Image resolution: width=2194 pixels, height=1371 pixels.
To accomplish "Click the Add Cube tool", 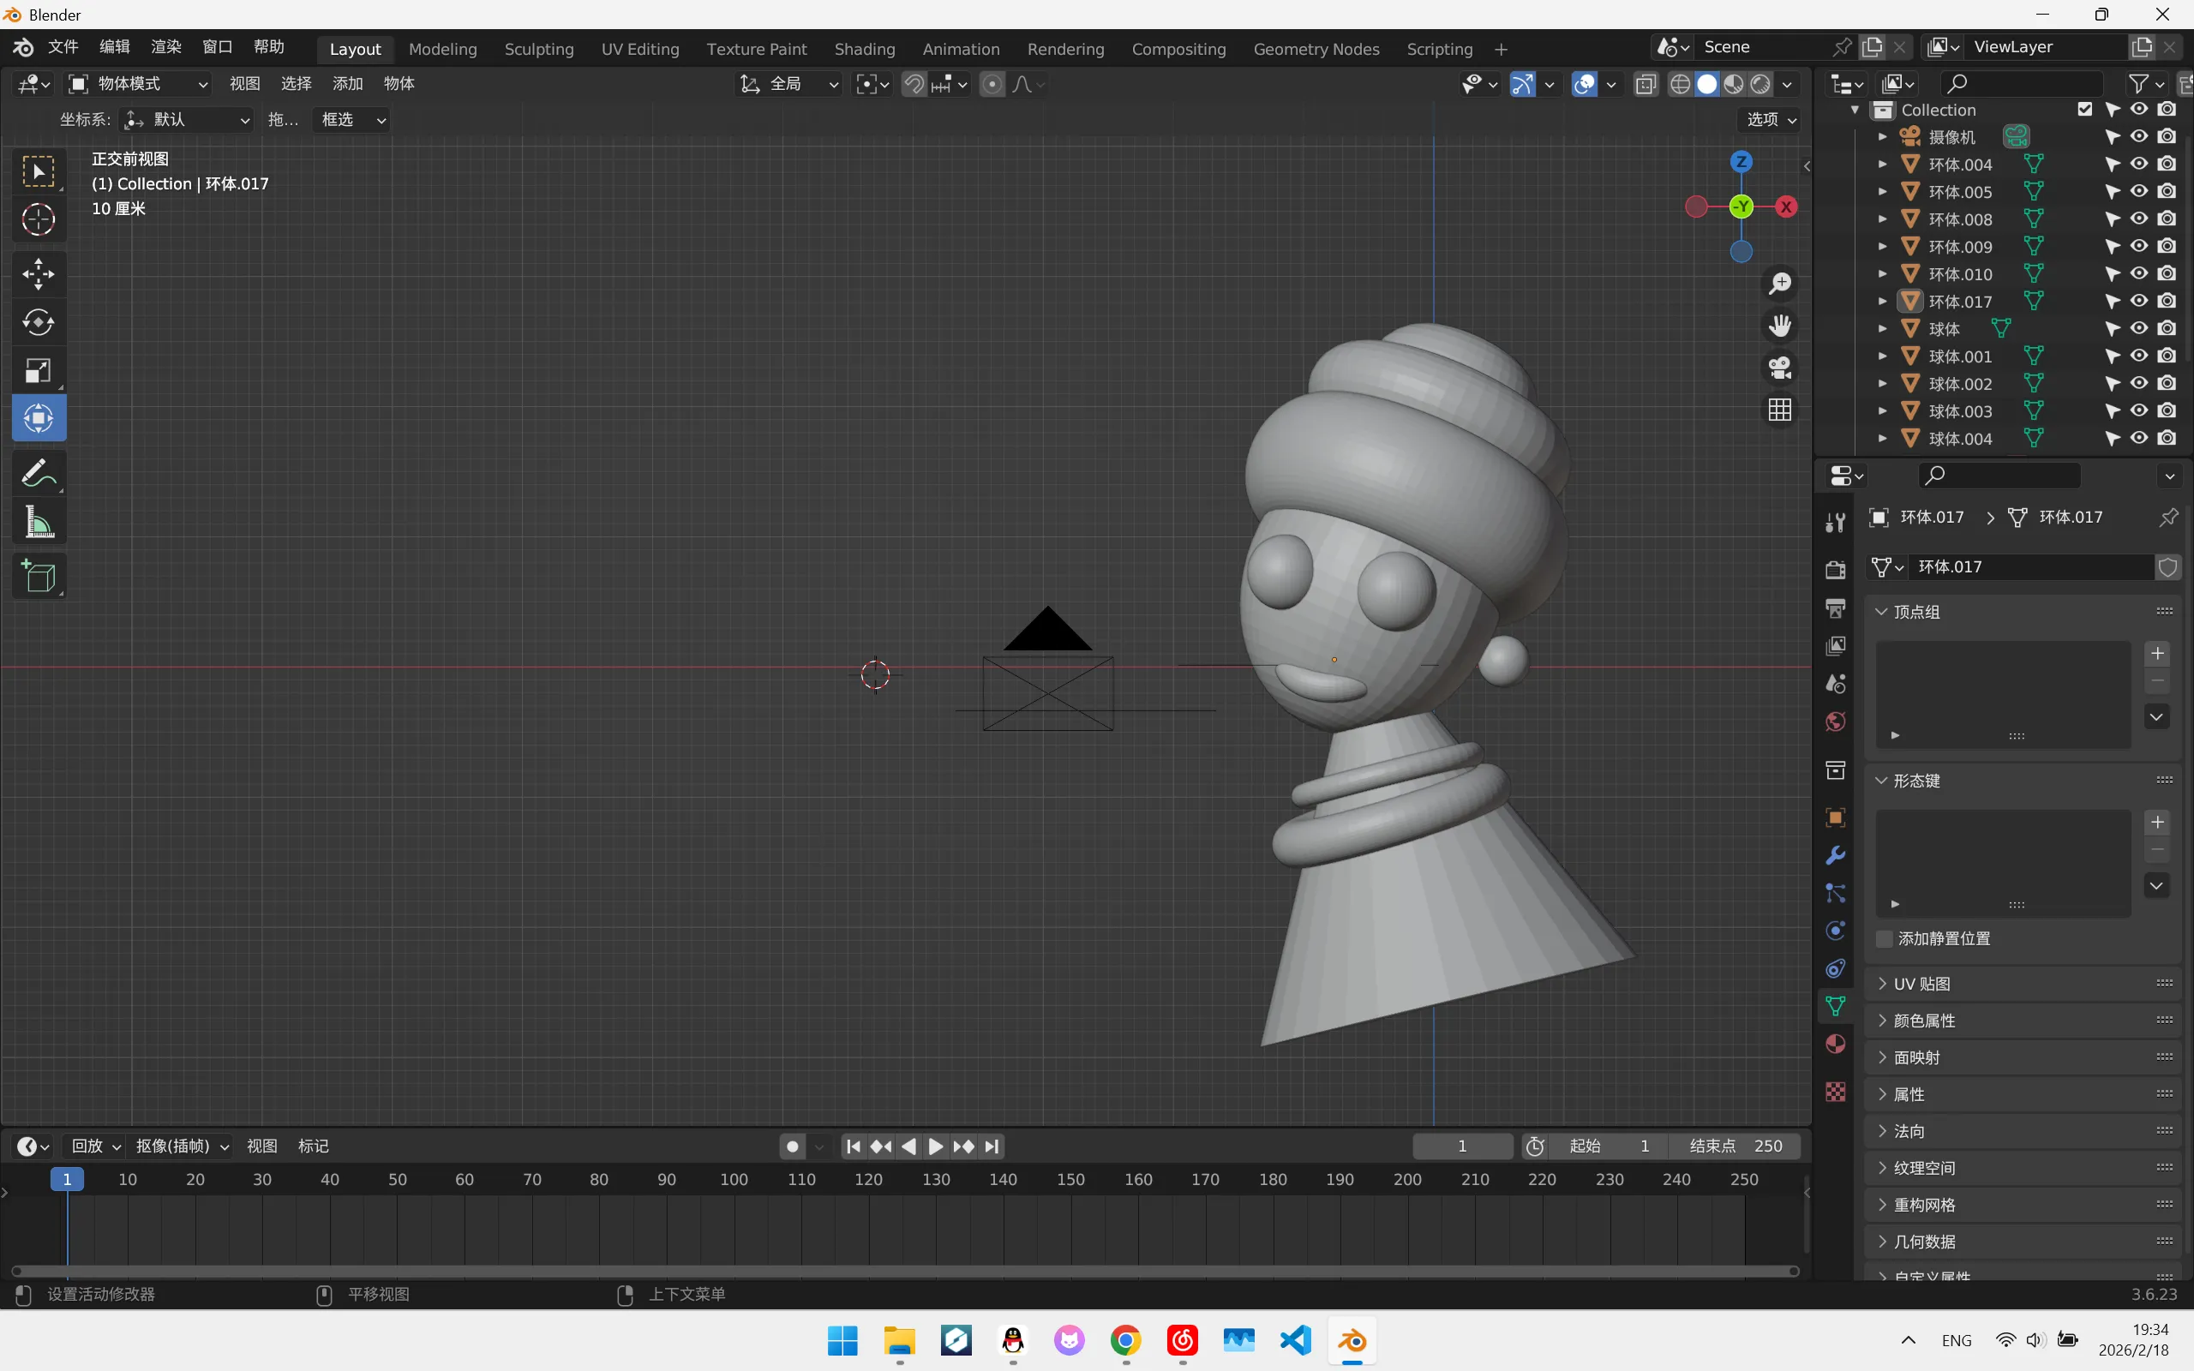I will tap(38, 576).
